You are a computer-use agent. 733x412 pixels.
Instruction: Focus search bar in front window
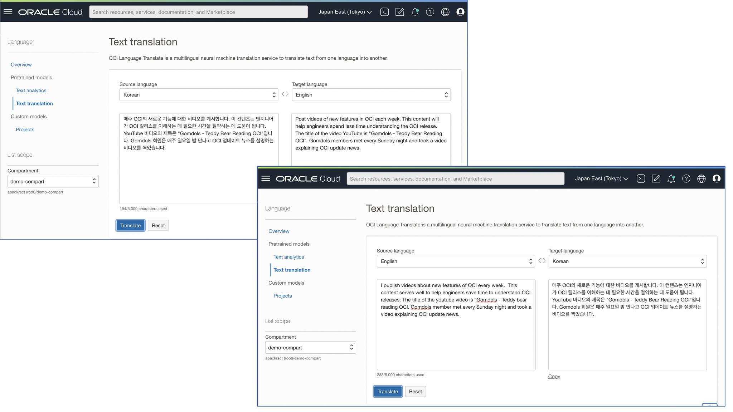coord(455,178)
